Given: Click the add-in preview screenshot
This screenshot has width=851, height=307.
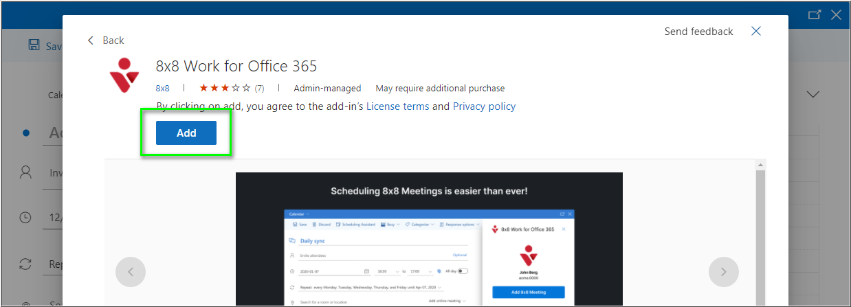Looking at the screenshot, I should coord(429,239).
